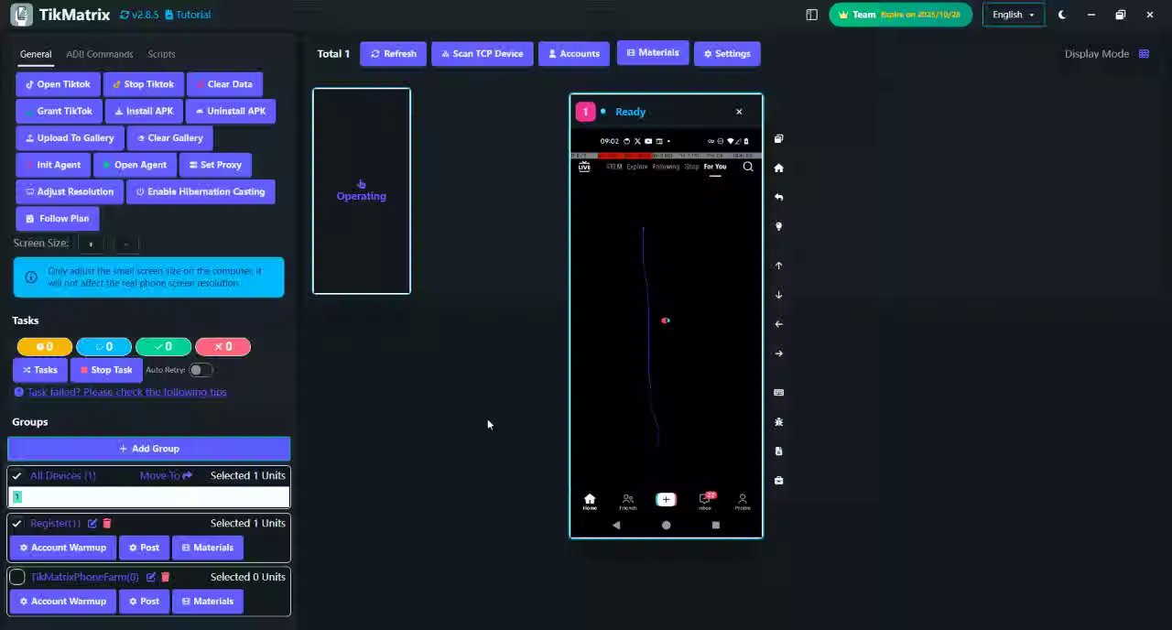Screen dimensions: 1172x630
Task: Click Refresh in the top toolbar
Action: pos(393,54)
